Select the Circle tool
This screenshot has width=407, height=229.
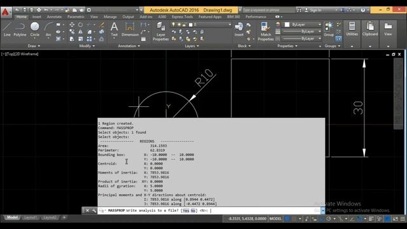35,29
